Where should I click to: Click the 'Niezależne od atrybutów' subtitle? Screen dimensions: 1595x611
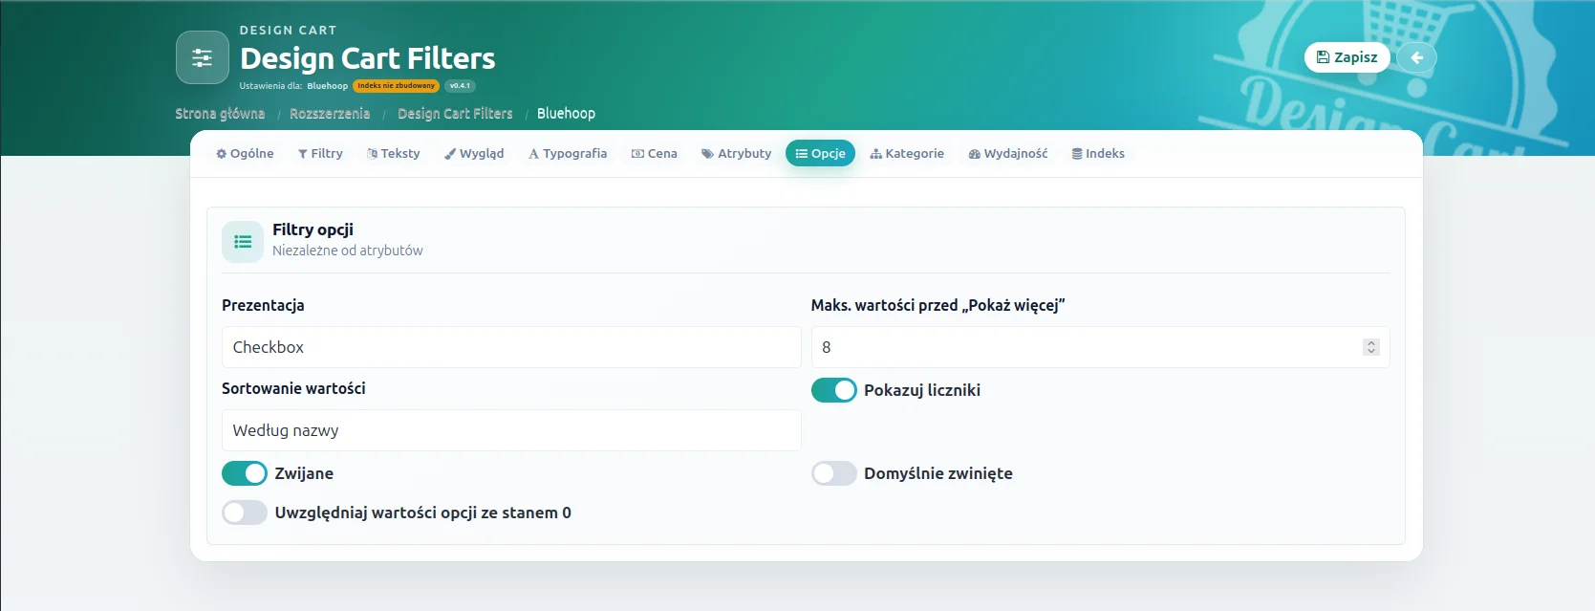(x=348, y=251)
